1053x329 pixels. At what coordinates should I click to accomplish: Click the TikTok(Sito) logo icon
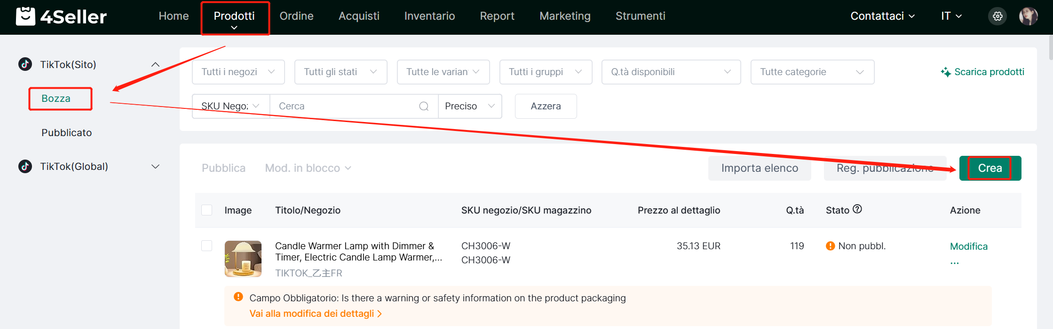pos(25,64)
